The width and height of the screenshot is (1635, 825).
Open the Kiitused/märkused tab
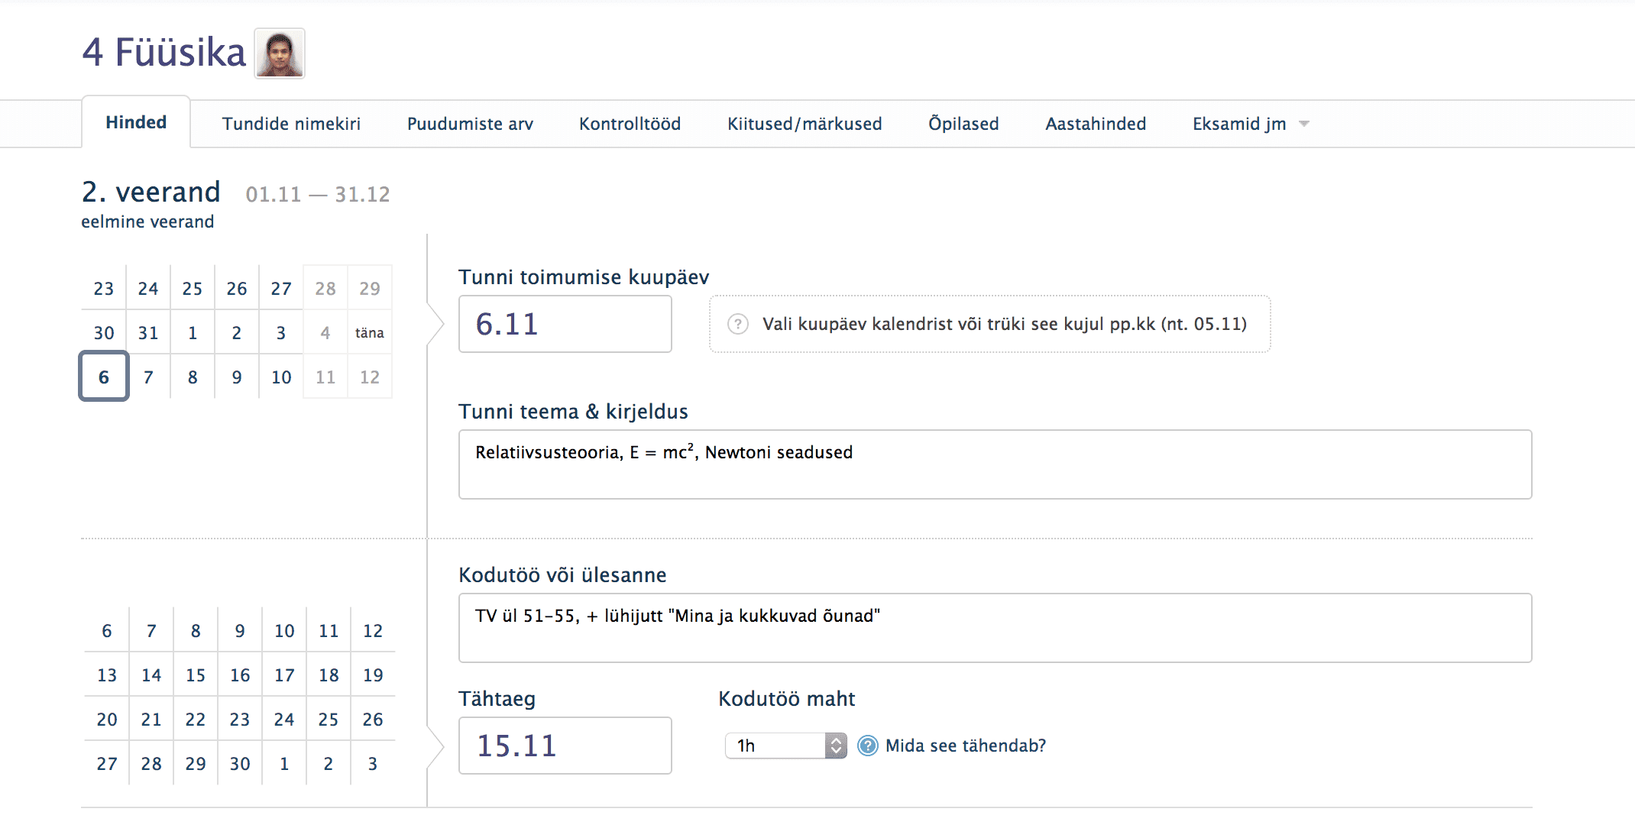[805, 124]
